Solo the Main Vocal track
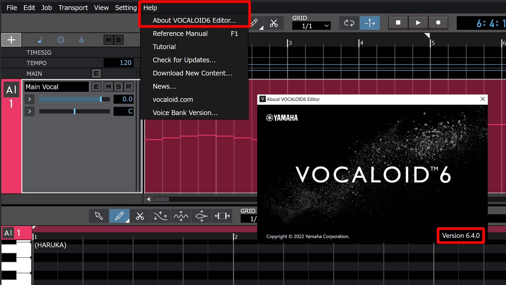The width and height of the screenshot is (506, 285). pos(119,87)
